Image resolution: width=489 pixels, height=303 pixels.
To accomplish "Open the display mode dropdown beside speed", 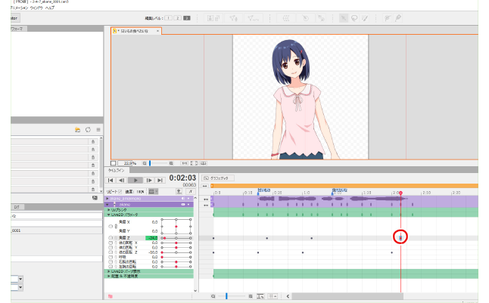I will [153, 191].
